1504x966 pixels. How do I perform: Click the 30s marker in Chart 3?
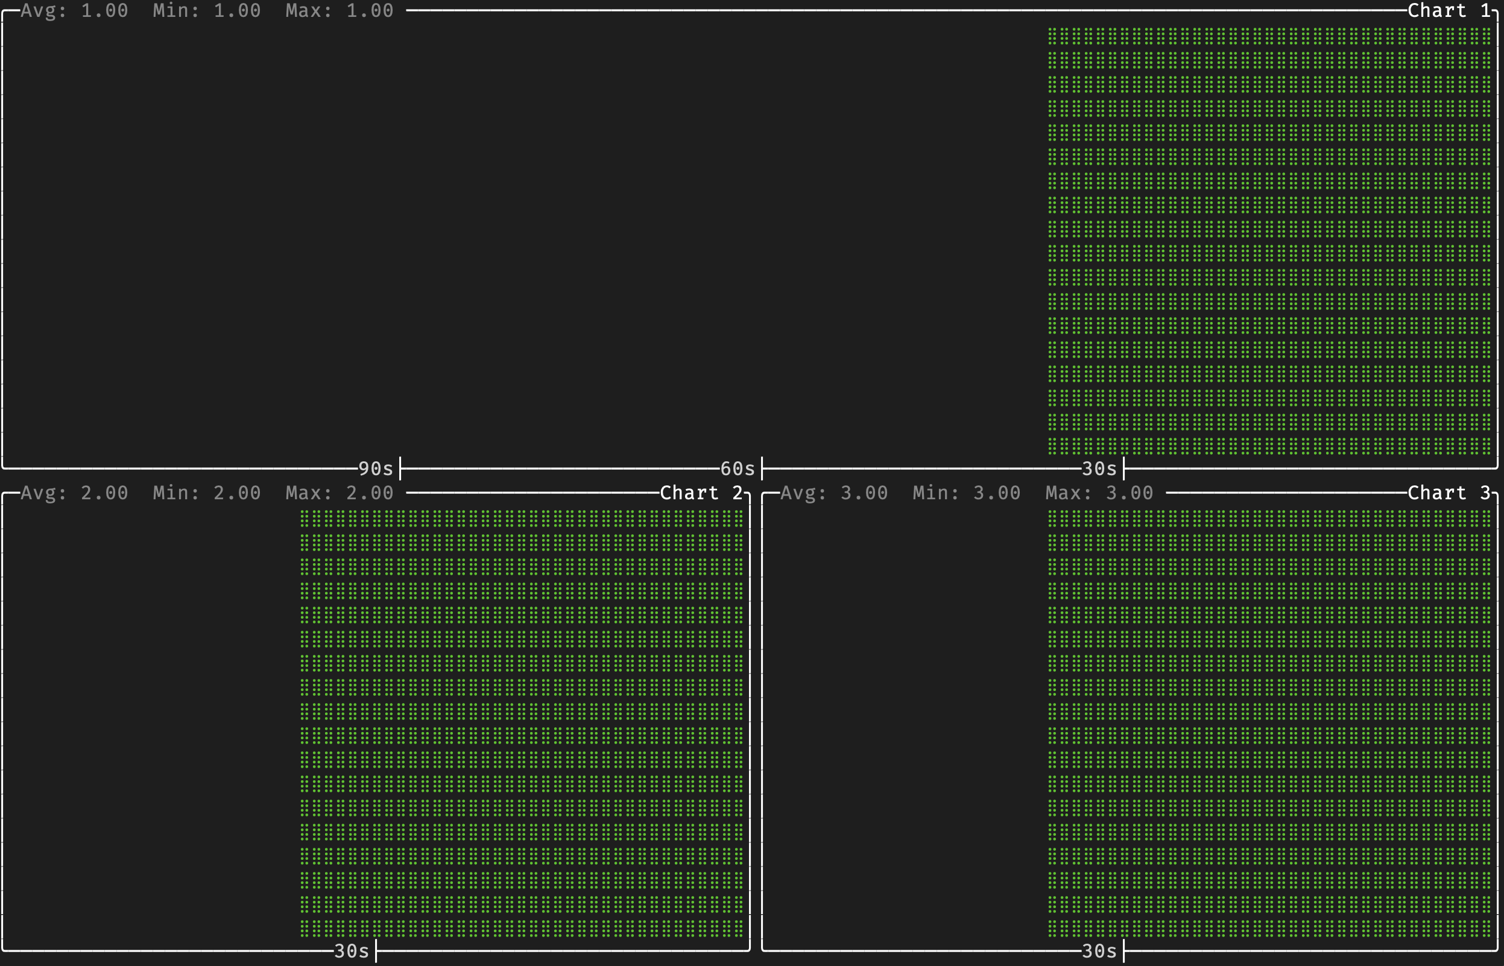(x=1099, y=951)
